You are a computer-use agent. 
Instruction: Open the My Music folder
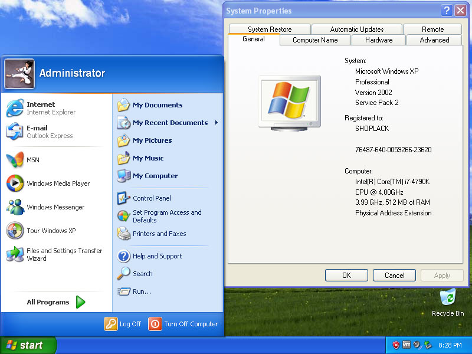click(140, 158)
